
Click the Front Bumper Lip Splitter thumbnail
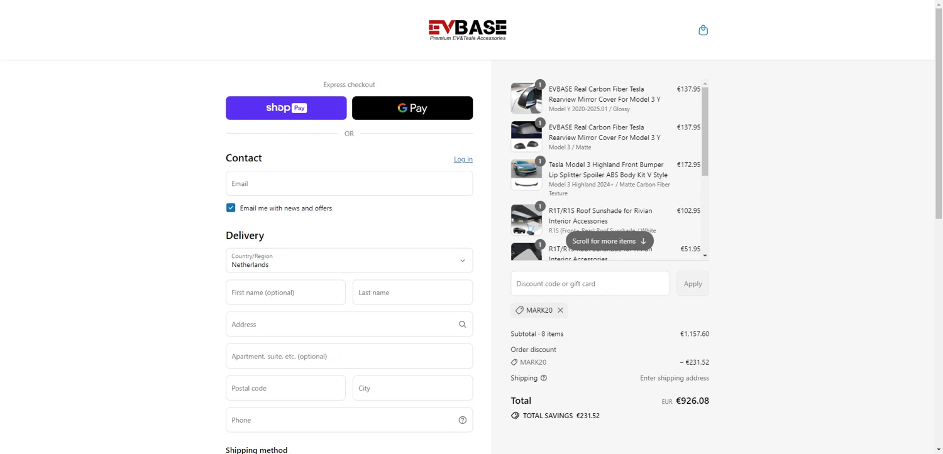(x=526, y=175)
